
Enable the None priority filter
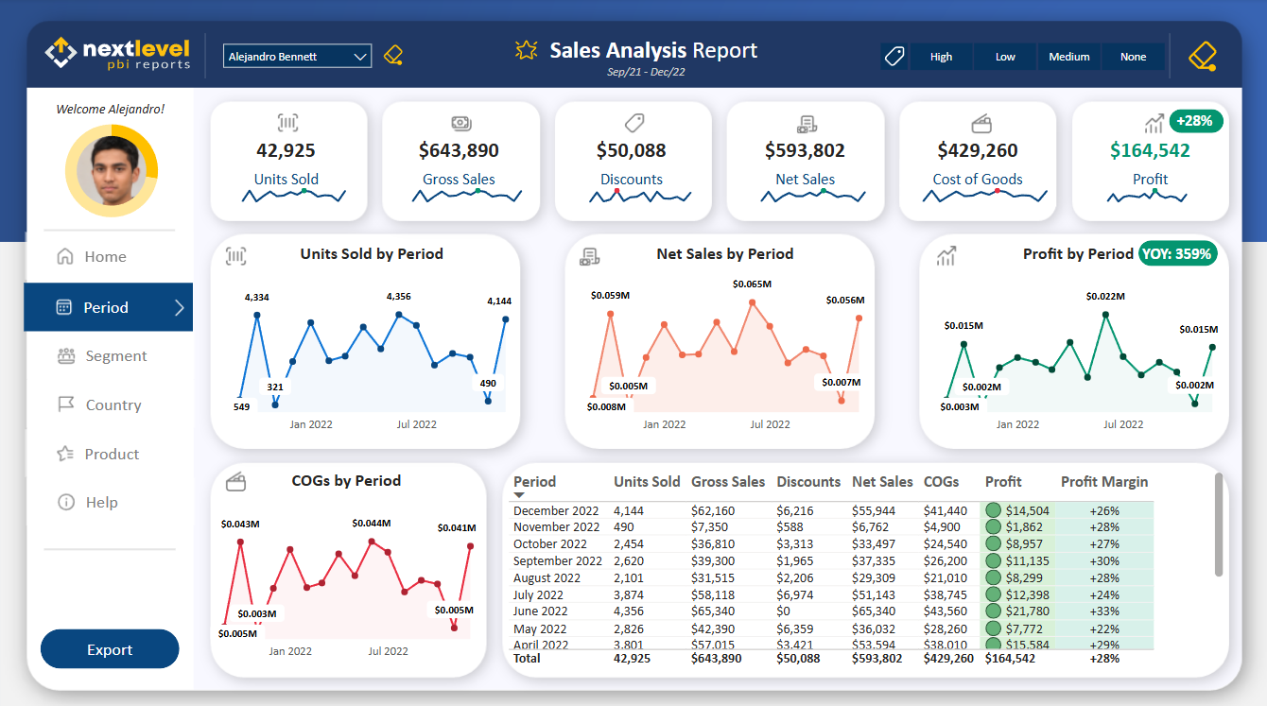(x=1133, y=56)
